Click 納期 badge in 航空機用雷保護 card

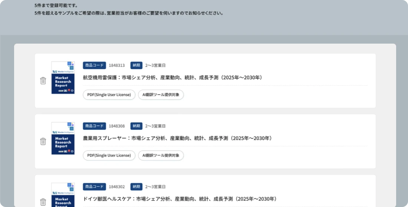[x=136, y=65]
